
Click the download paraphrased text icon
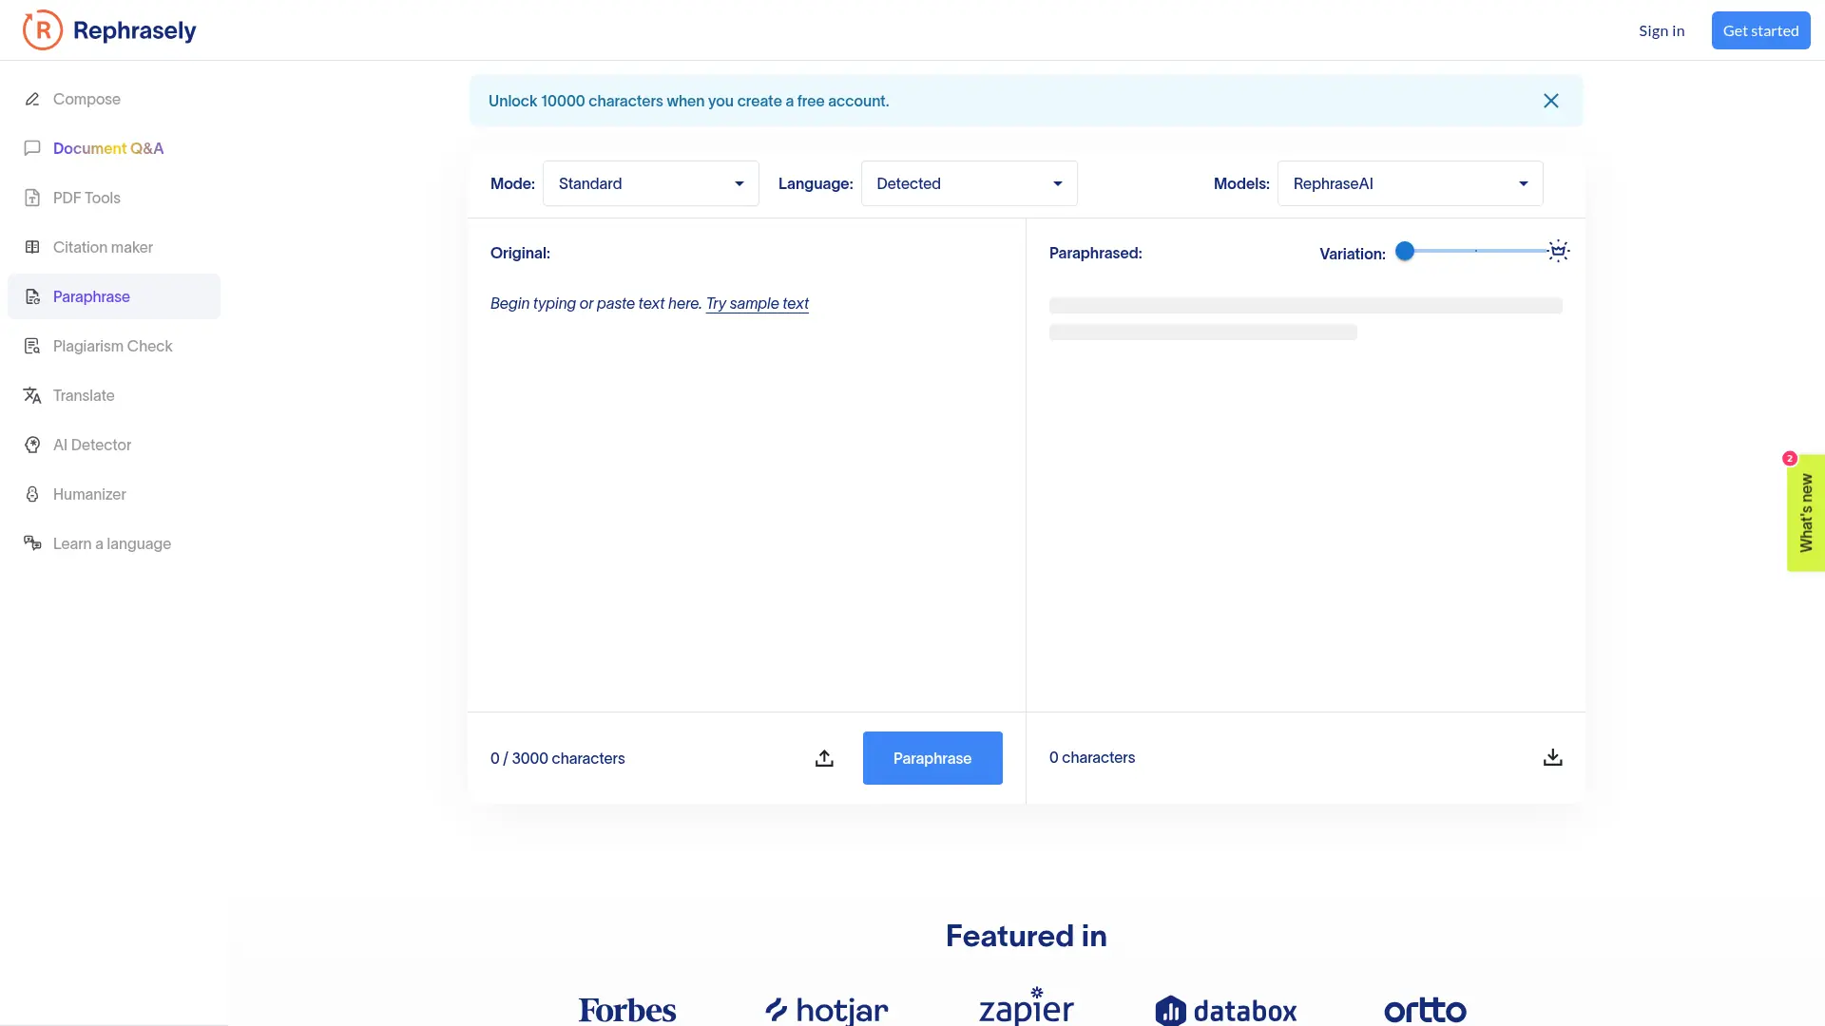[x=1552, y=757]
